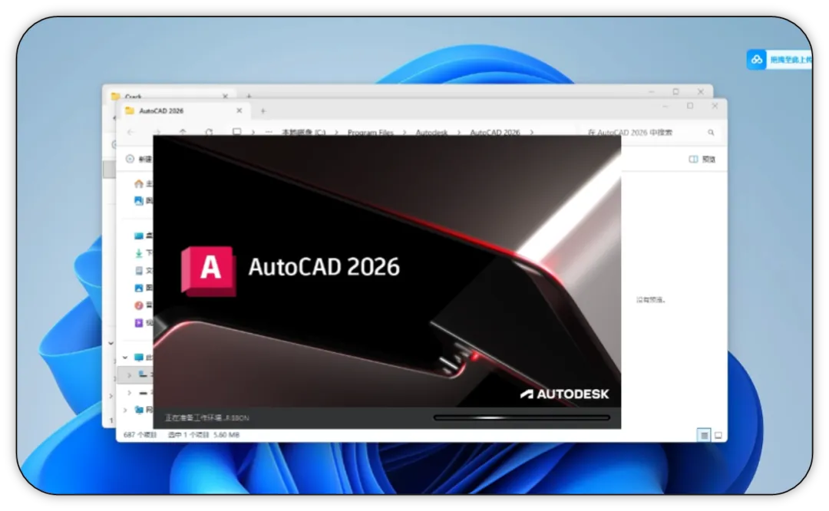The image size is (829, 511).
Task: Click the AutoCAD splash progress bar
Action: tap(521, 417)
